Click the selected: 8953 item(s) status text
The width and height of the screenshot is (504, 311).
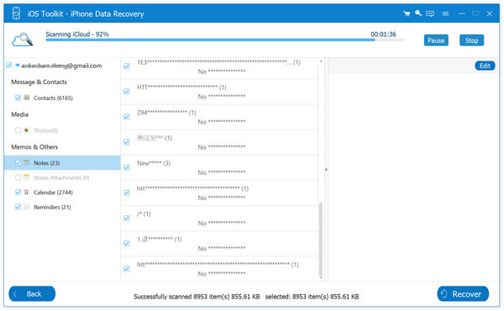coord(312,297)
